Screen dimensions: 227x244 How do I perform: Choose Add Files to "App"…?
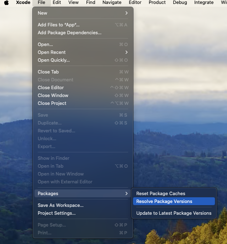click(59, 25)
